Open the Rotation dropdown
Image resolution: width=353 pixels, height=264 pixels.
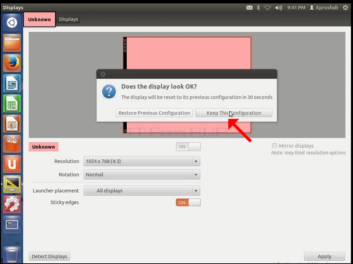(142, 175)
